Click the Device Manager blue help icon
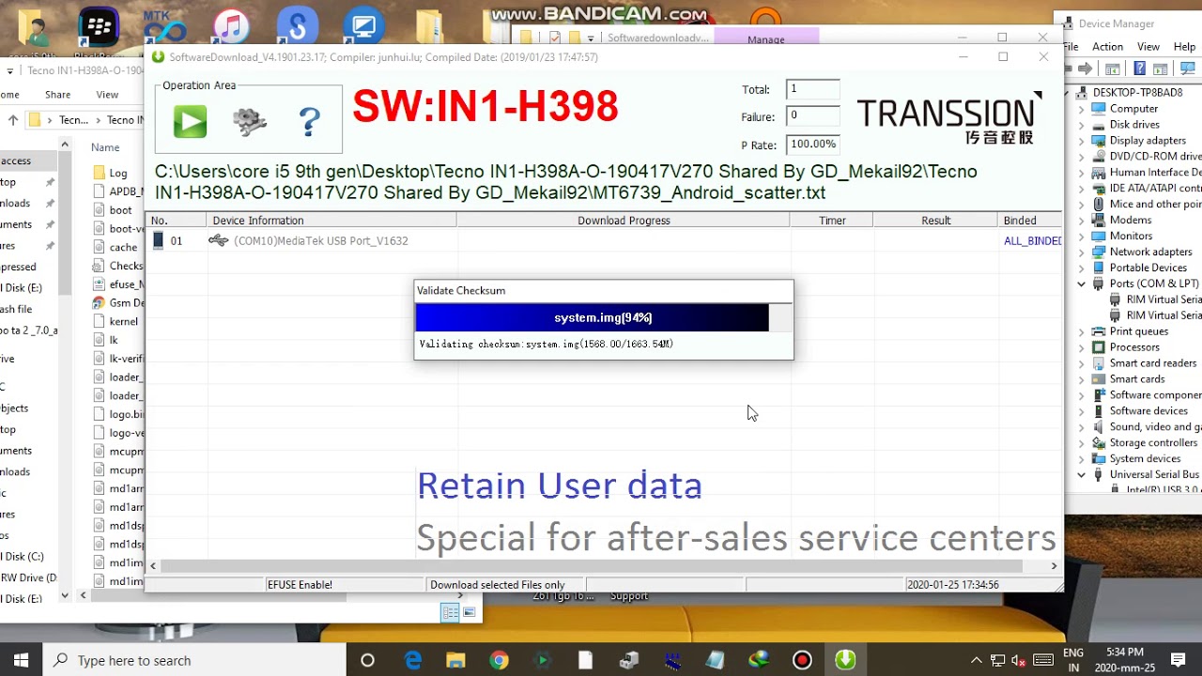The image size is (1202, 676). click(x=1139, y=69)
